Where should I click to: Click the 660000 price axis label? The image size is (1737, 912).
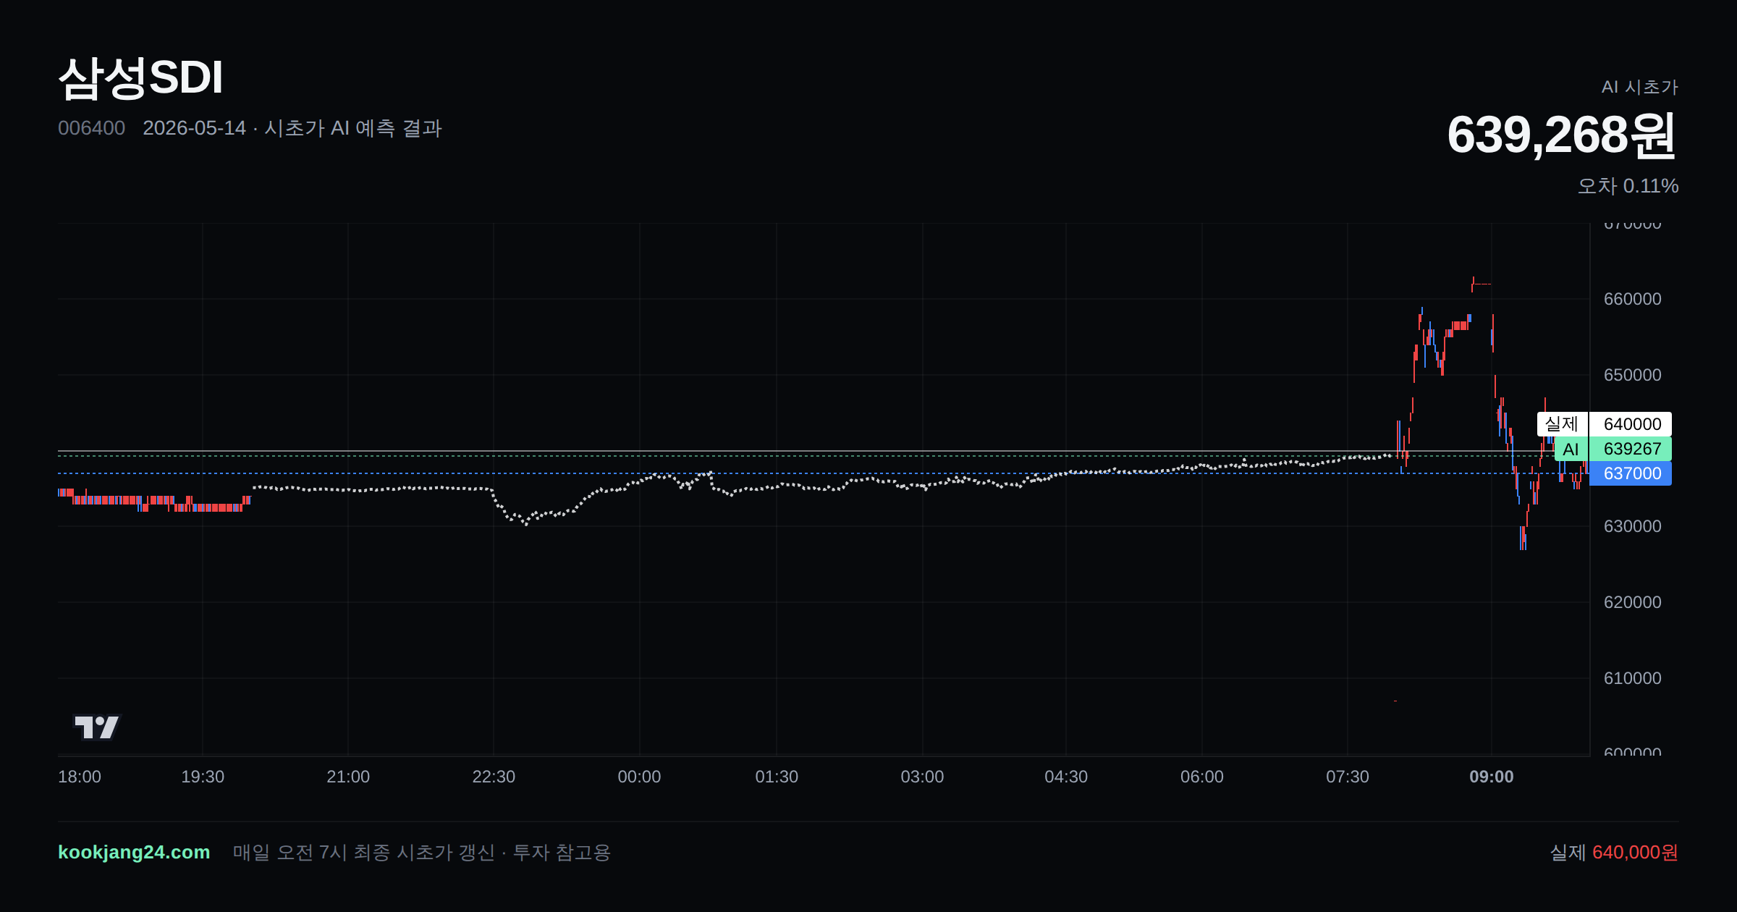[1633, 299]
